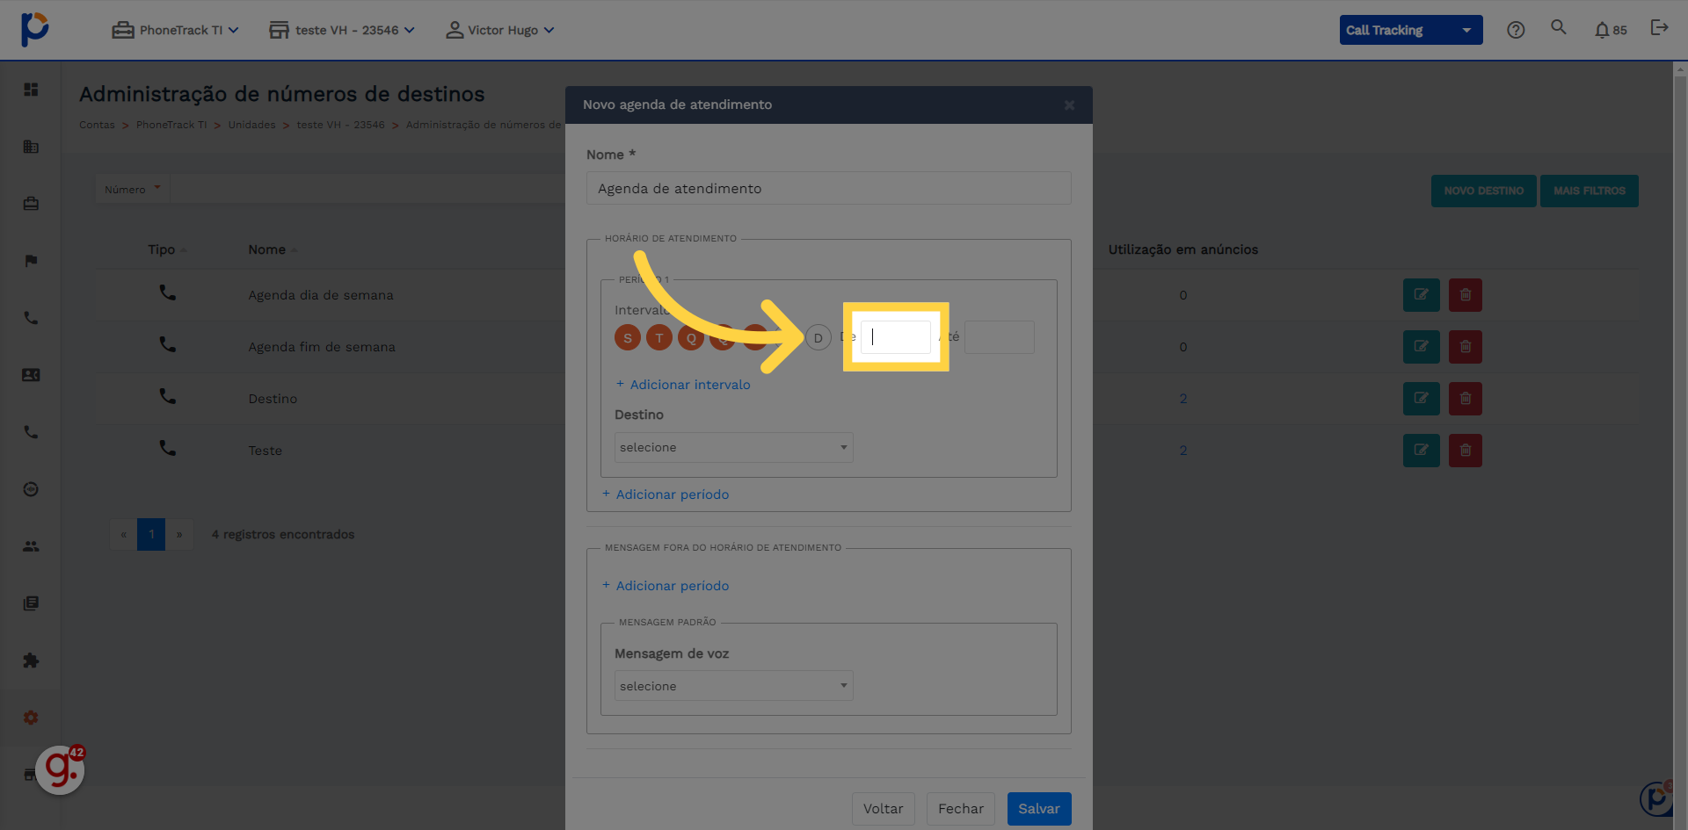Click the phone icon of the Teste row
The width and height of the screenshot is (1688, 830).
[x=167, y=448]
